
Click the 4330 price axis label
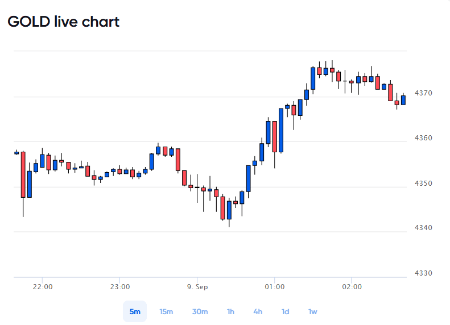point(423,273)
